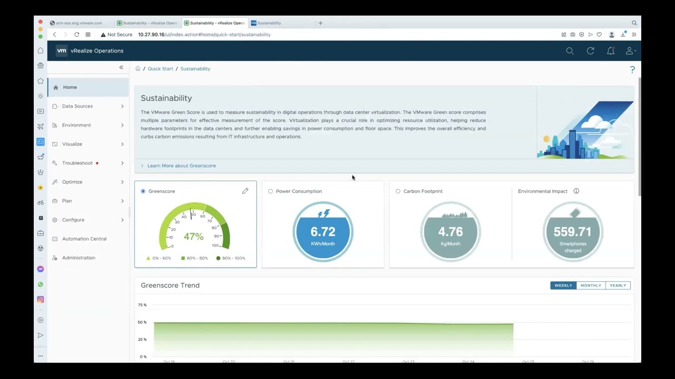The height and width of the screenshot is (379, 675).
Task: Click the Greenscore Trend chart area
Action: pos(384,332)
